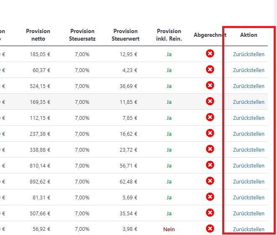Viewport: 277px width, 235px height.
Task: Click red X icon in 112,15 € row
Action: pos(210,117)
